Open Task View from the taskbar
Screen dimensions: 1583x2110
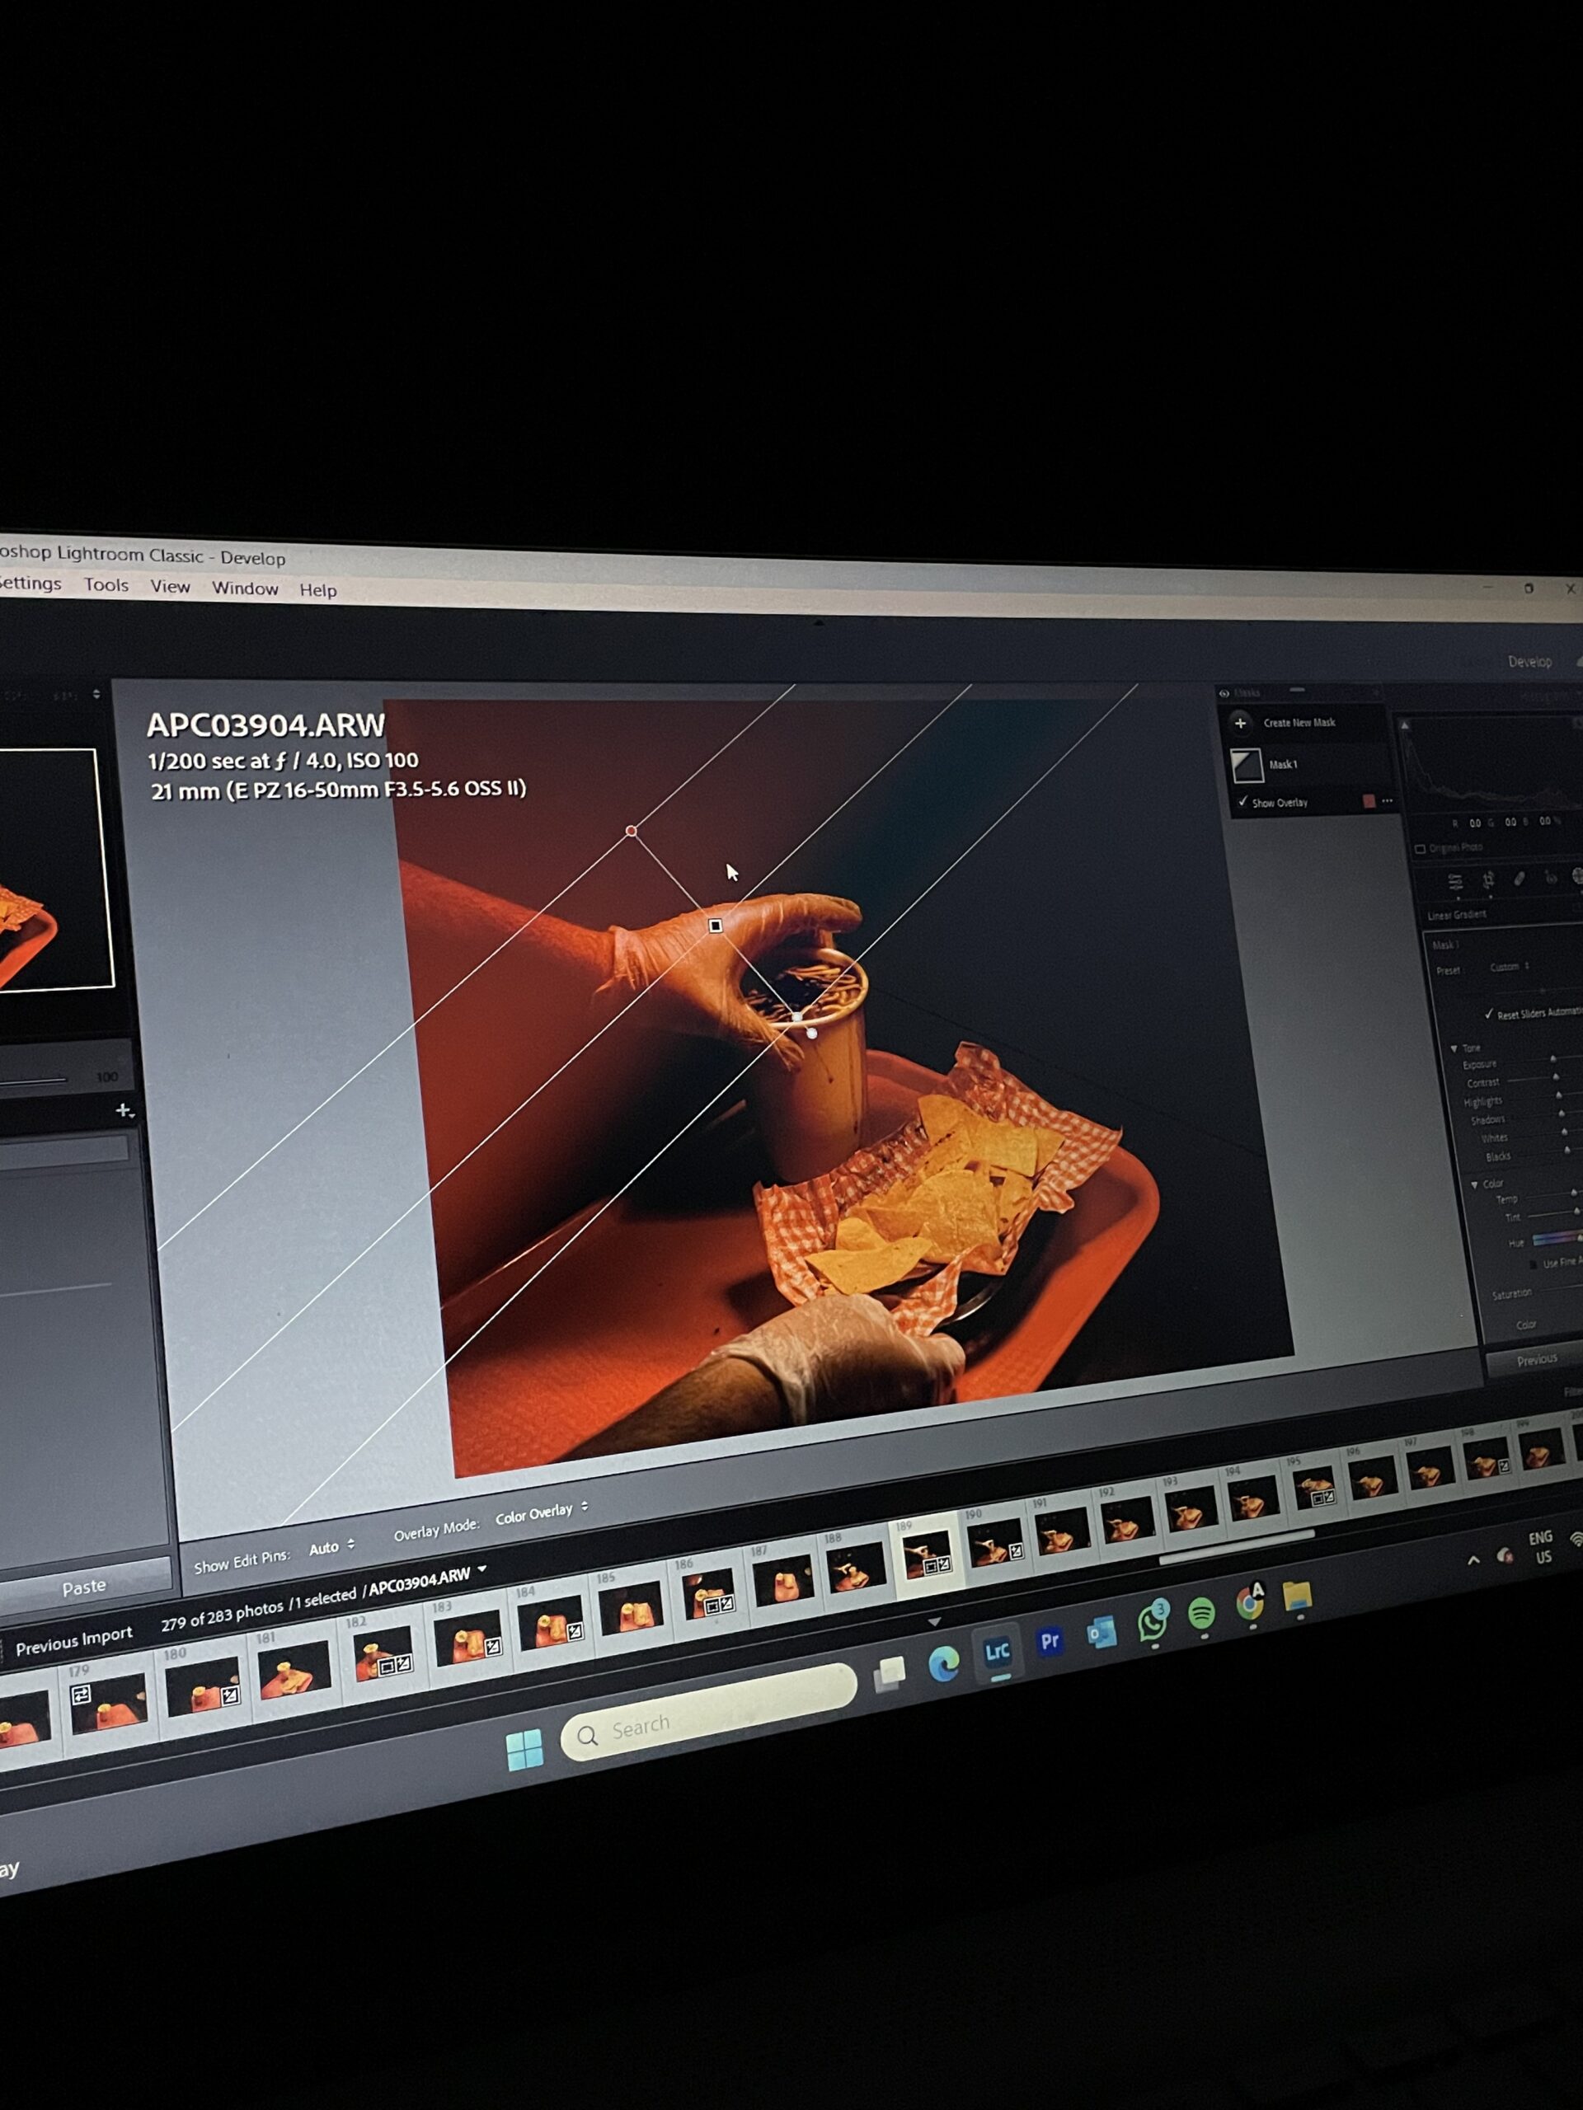pos(890,1675)
